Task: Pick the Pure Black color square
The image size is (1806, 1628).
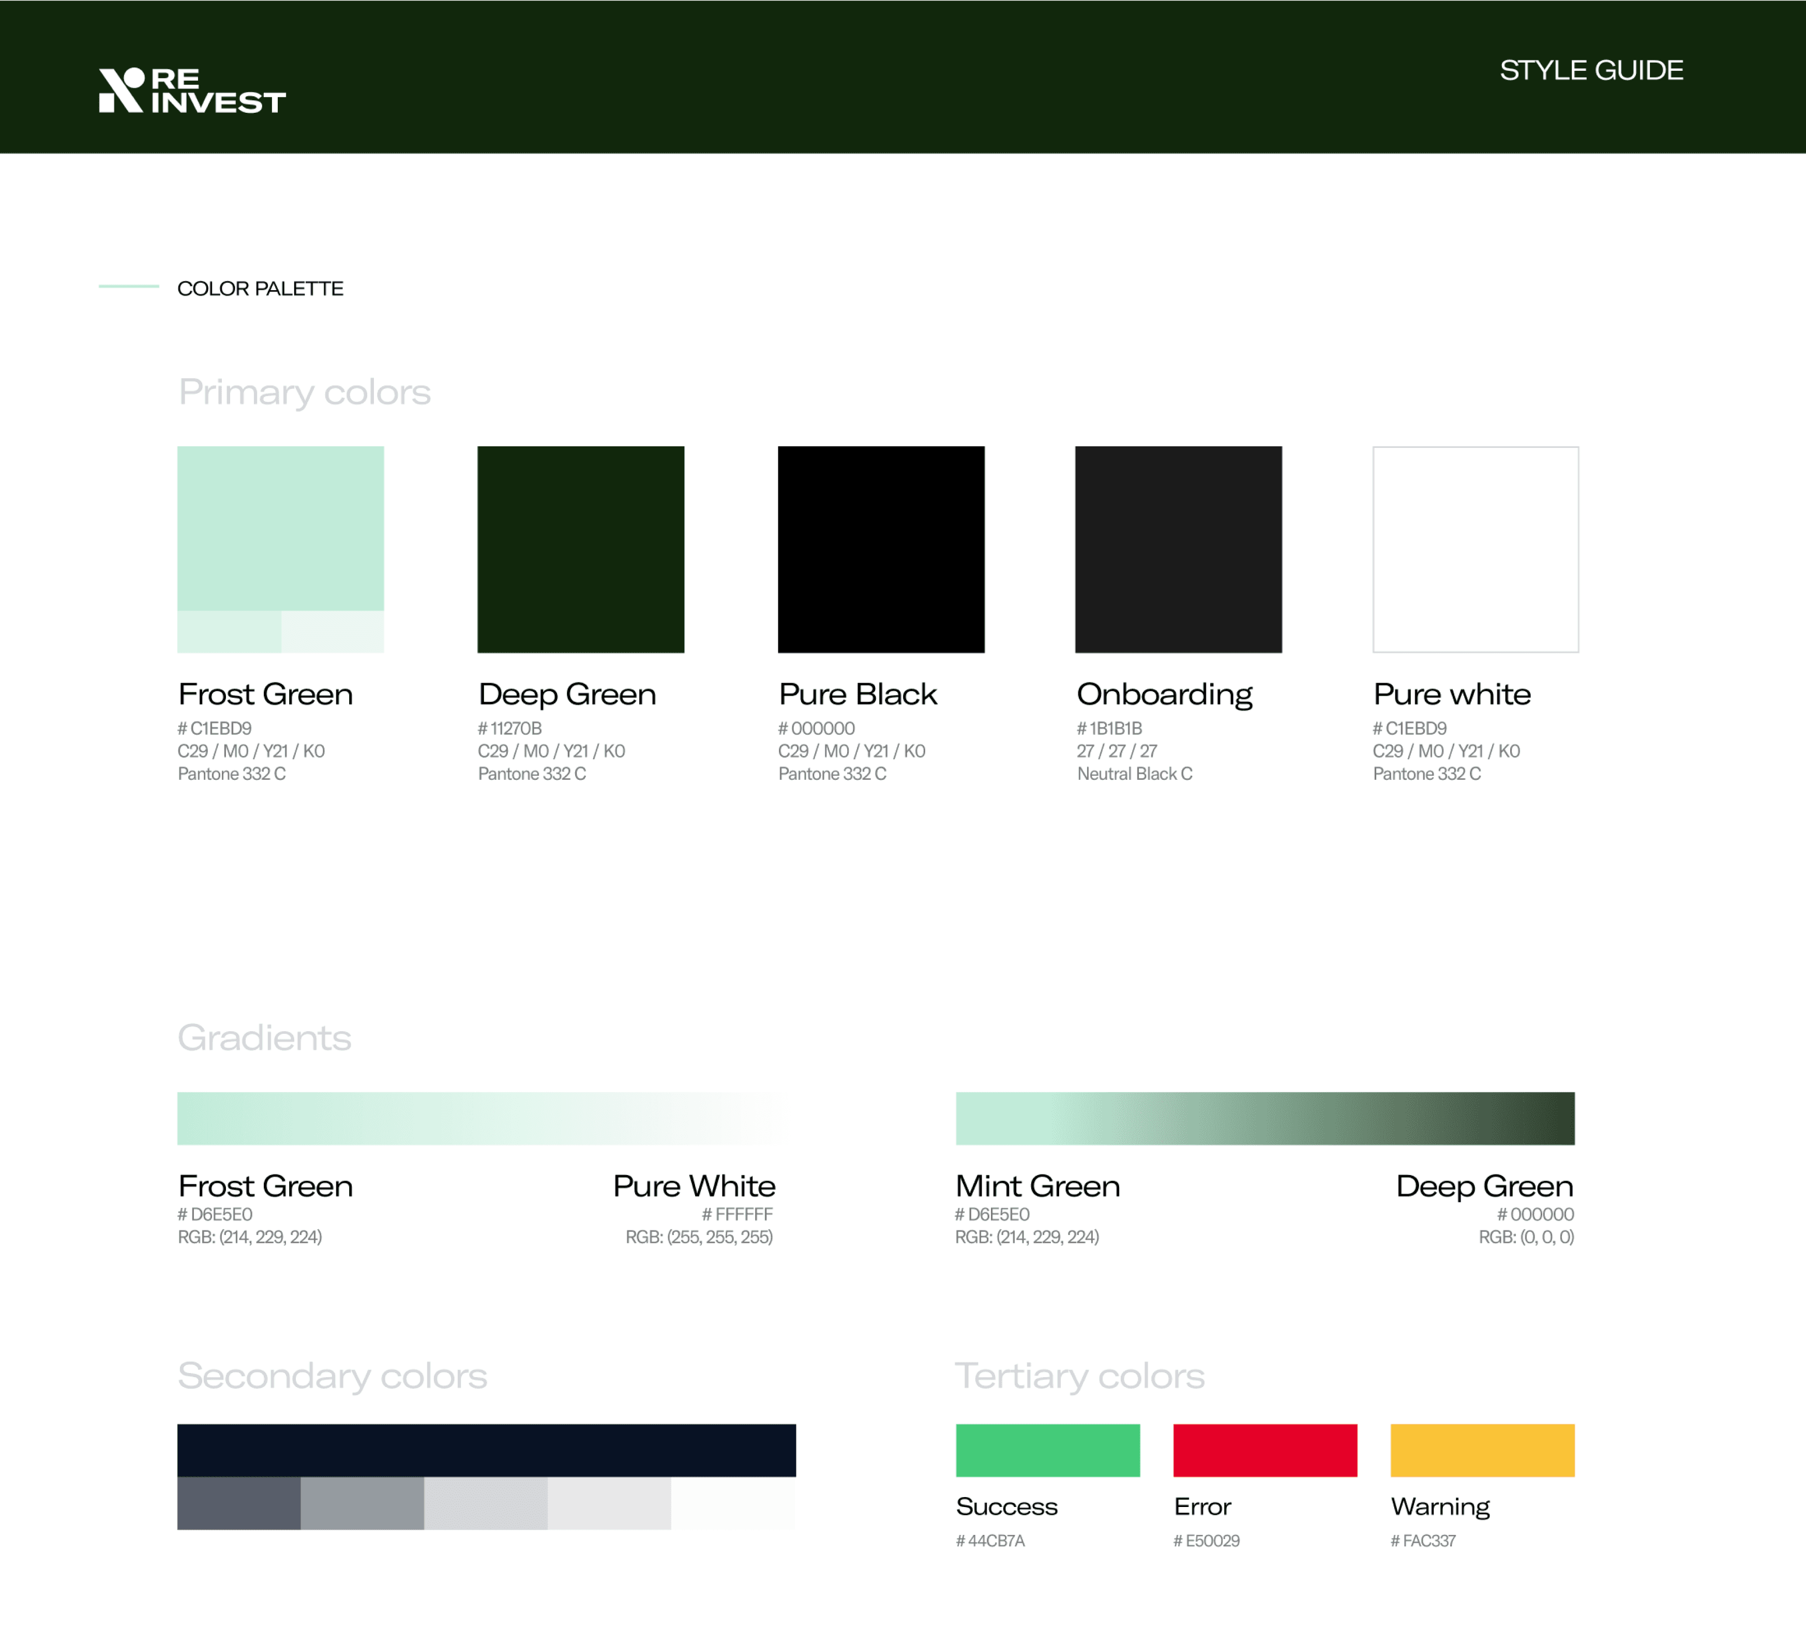Action: point(880,549)
